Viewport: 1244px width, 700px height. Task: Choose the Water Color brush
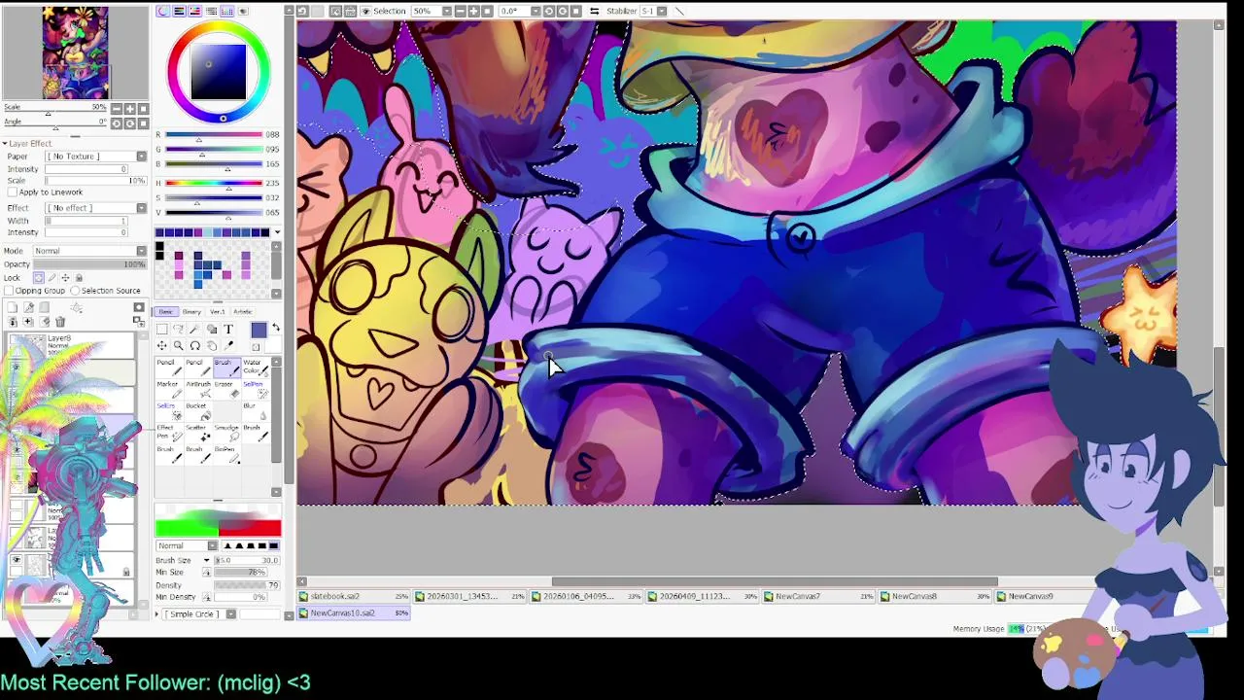click(x=257, y=367)
